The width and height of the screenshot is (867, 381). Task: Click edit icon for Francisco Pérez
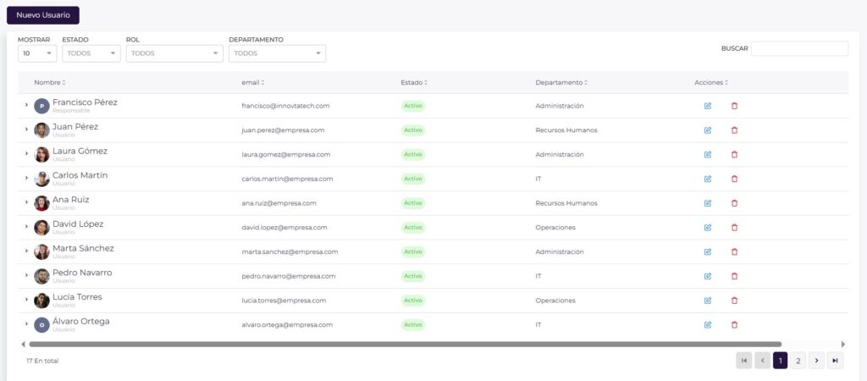[708, 106]
